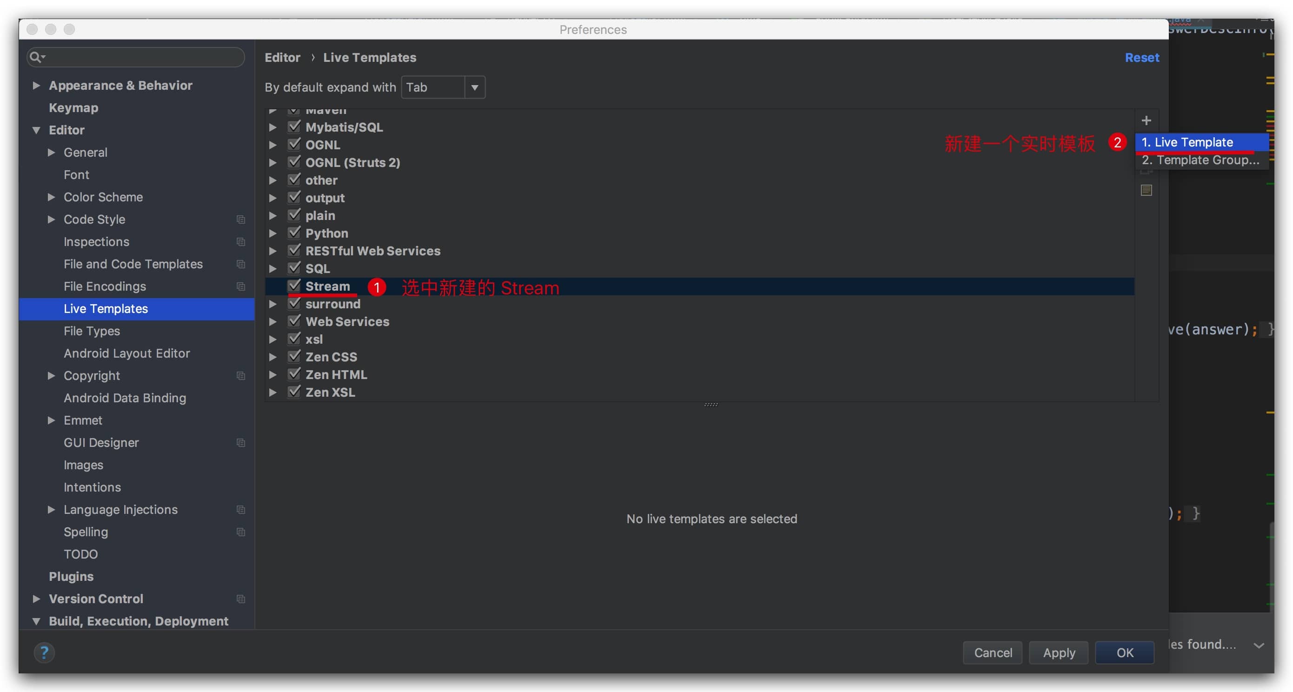Click the settings search field

coord(135,57)
